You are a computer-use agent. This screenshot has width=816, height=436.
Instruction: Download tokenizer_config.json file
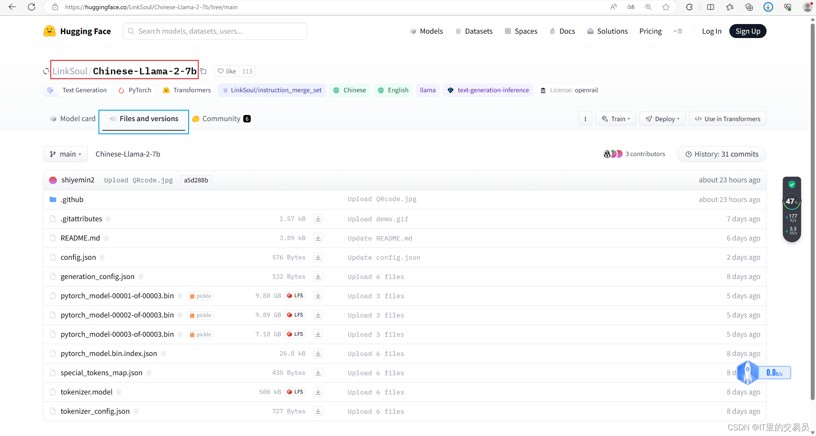pyautogui.click(x=318, y=411)
